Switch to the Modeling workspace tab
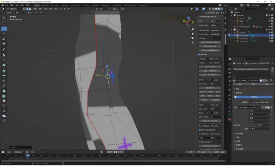Image resolution: width=275 pixels, height=166 pixels. [45, 5]
